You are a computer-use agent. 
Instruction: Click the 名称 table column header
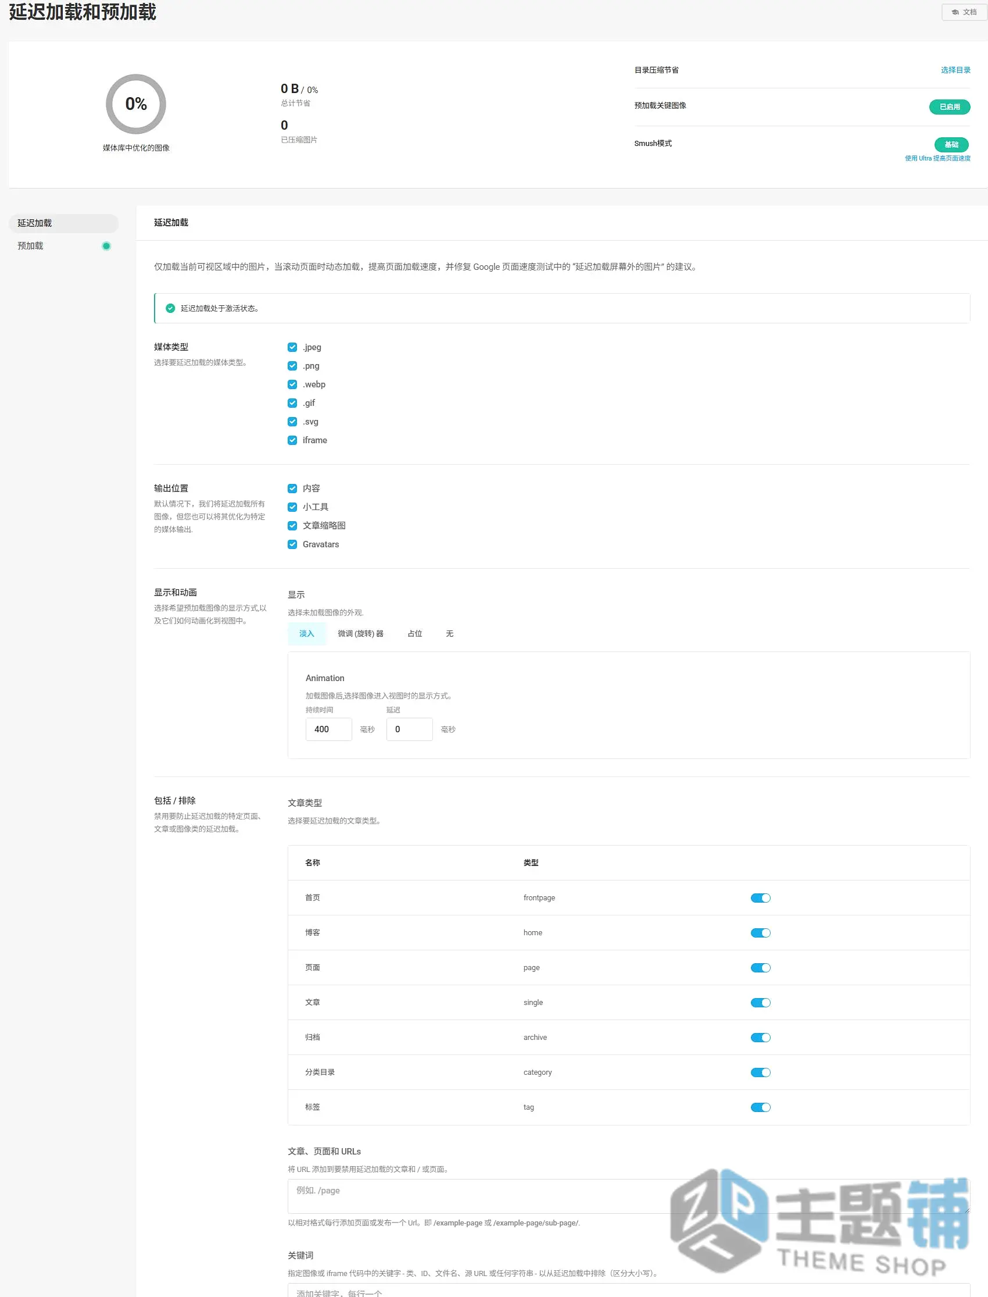coord(312,863)
